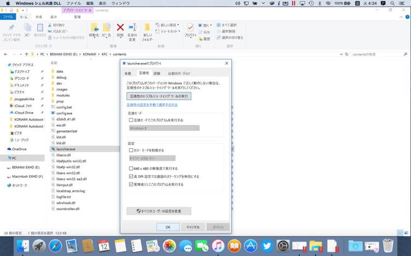Click the Copy to folder icon

click(106, 27)
